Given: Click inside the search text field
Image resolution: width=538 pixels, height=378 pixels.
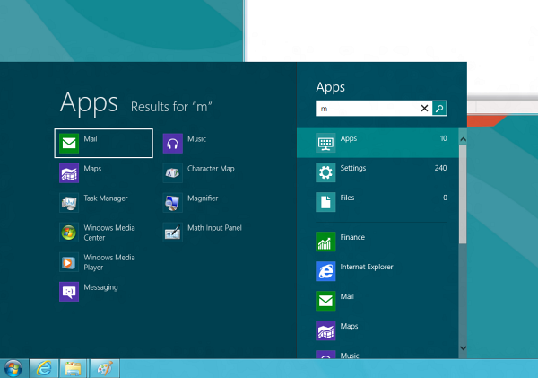Looking at the screenshot, I should 368,109.
